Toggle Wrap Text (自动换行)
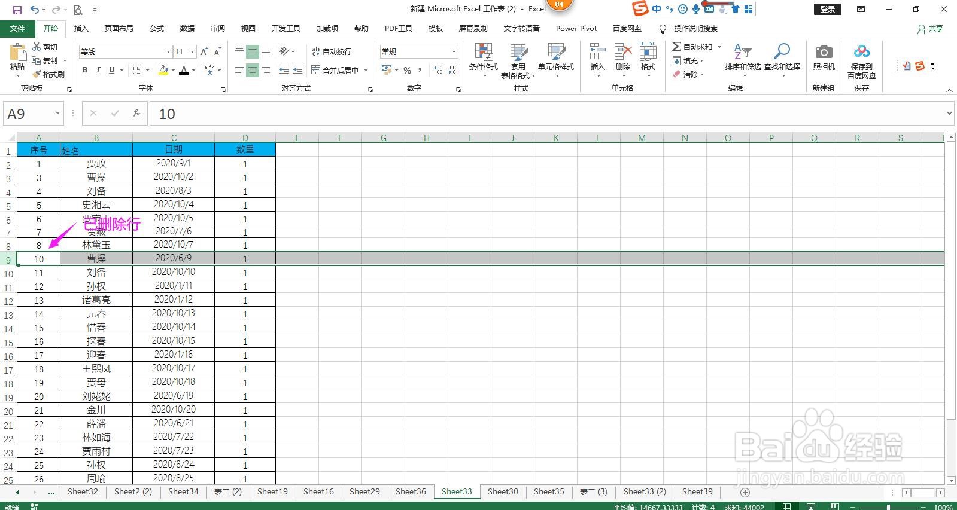 pos(332,51)
